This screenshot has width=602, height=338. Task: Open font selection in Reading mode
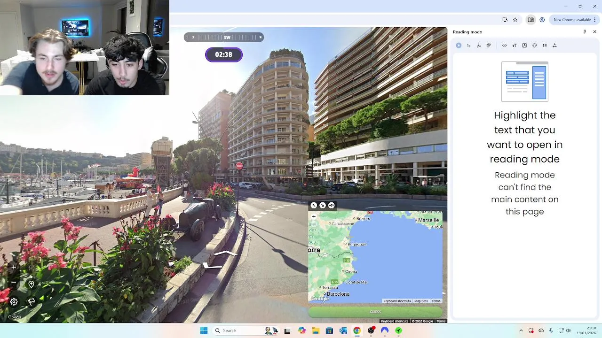(x=524, y=46)
